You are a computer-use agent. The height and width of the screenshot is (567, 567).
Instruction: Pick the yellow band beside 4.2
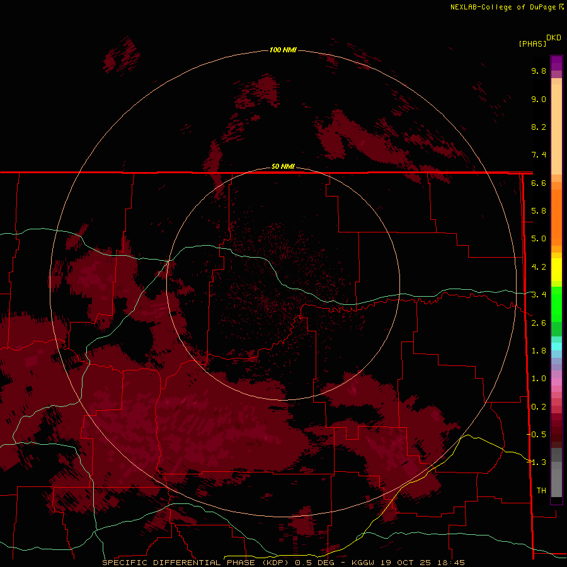point(556,270)
